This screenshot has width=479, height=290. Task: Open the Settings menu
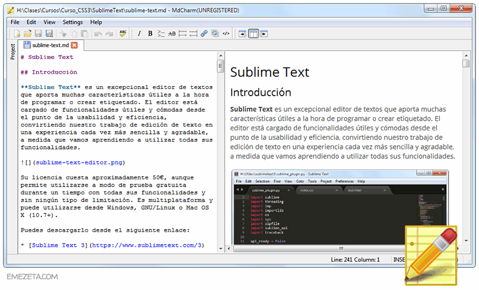[72, 22]
